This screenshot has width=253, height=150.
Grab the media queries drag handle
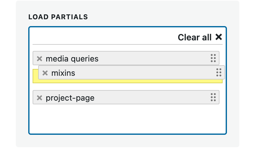(213, 58)
